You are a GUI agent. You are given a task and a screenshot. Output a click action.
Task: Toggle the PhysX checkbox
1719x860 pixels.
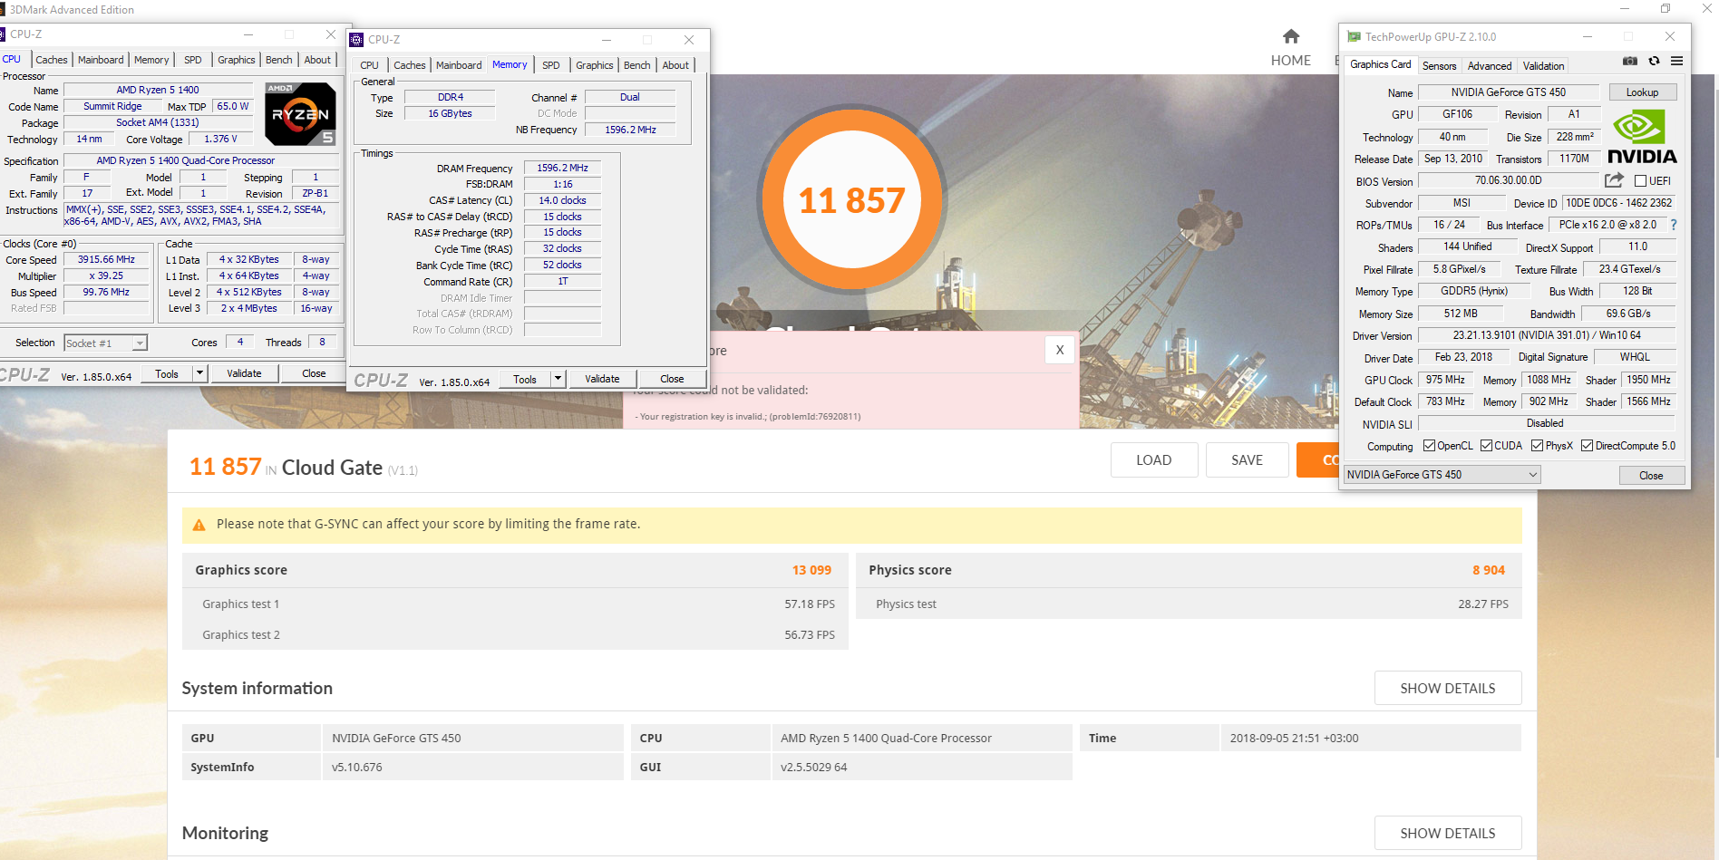point(1537,446)
